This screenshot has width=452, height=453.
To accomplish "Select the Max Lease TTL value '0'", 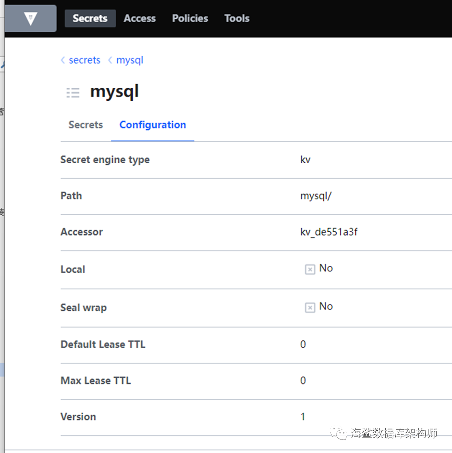I will point(303,381).
